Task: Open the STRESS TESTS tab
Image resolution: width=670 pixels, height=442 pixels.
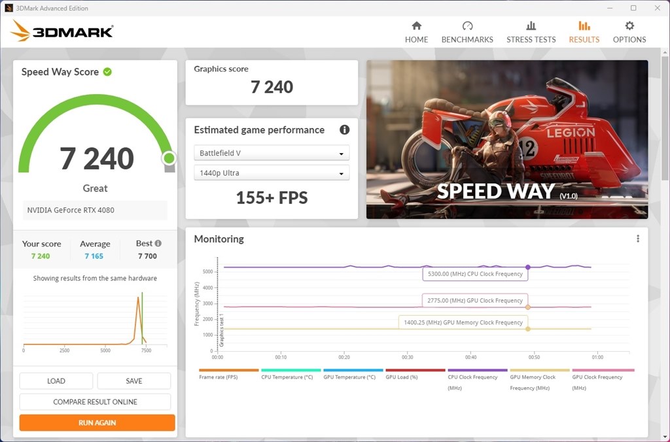Action: pyautogui.click(x=531, y=33)
